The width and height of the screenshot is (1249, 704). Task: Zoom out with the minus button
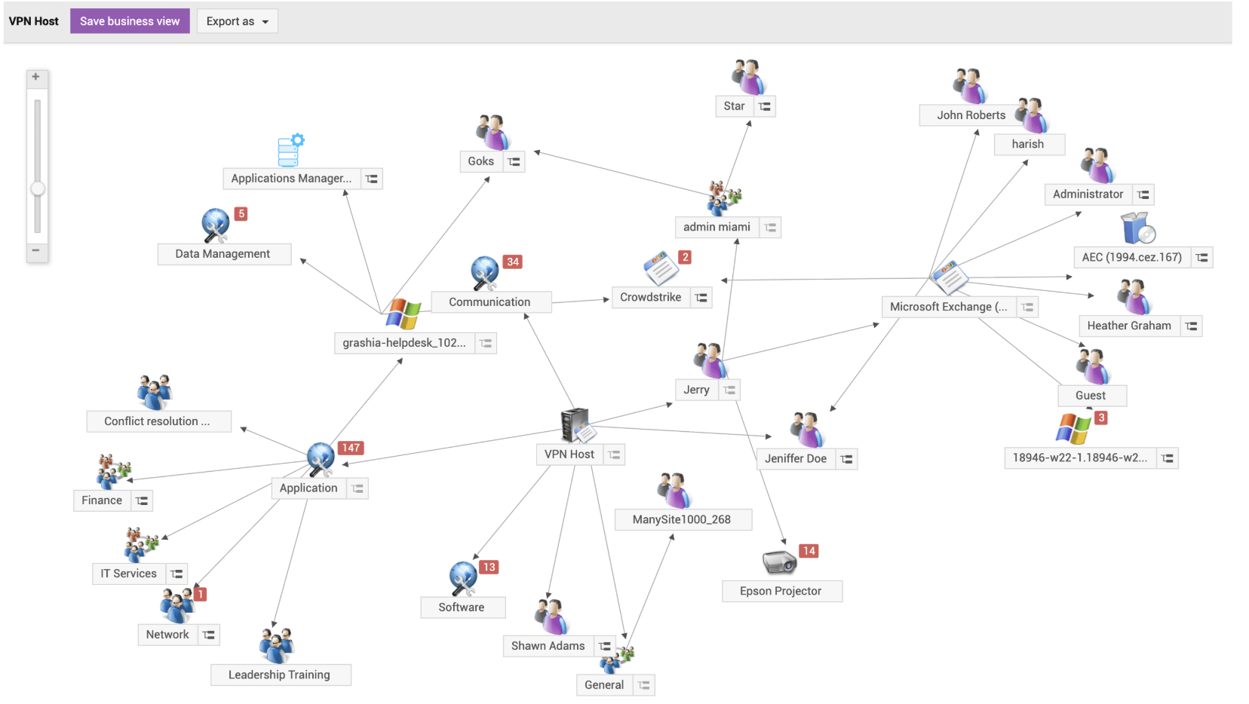tap(35, 250)
